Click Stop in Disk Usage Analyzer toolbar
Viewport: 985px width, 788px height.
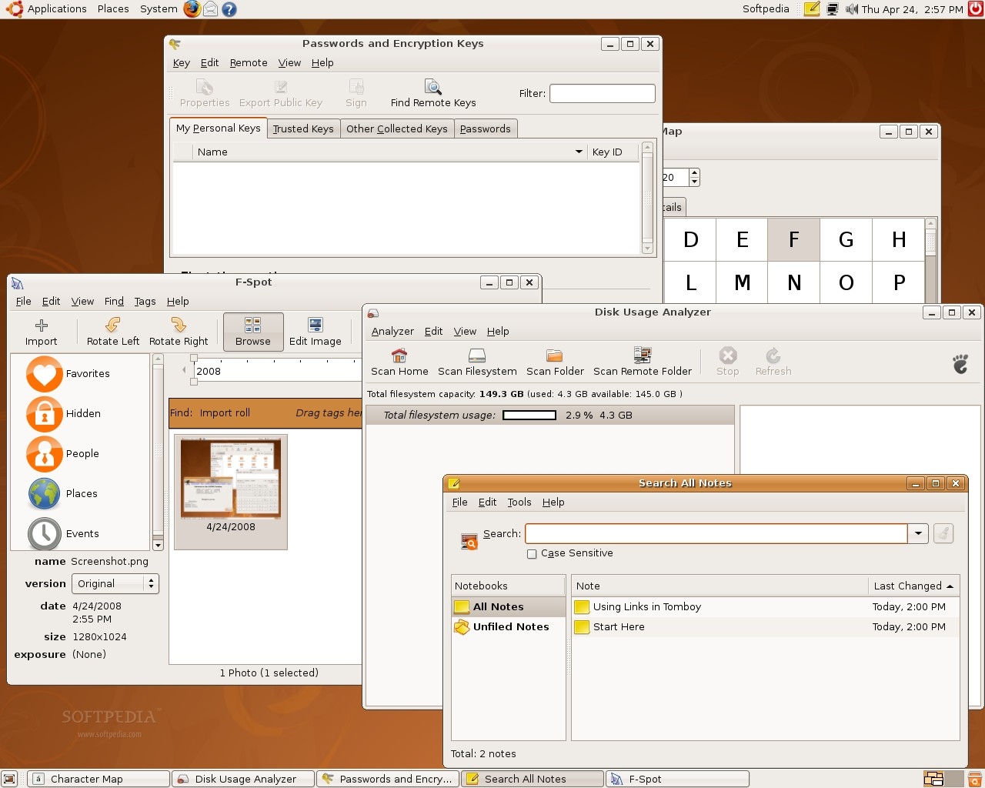coord(728,362)
